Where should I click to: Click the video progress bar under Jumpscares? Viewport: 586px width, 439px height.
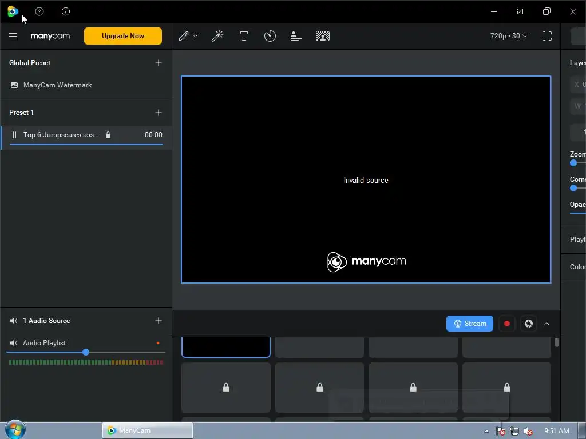[x=86, y=145]
